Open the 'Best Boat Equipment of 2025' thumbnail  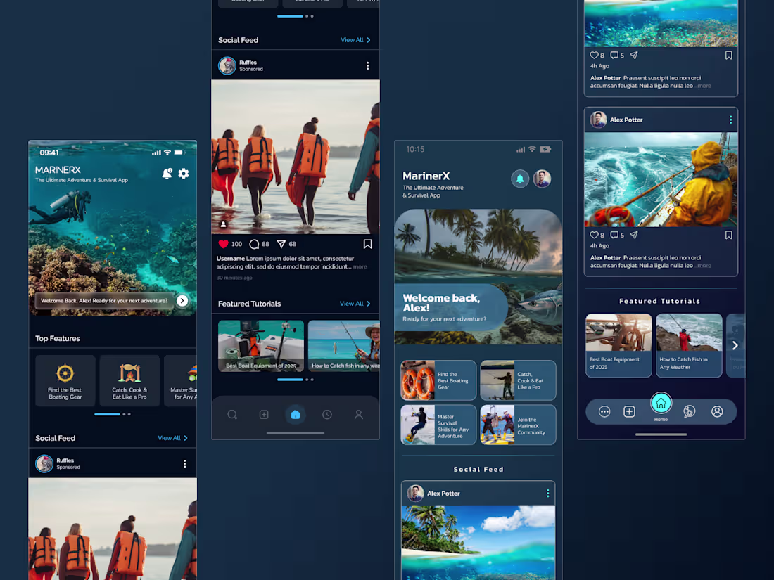(x=261, y=345)
